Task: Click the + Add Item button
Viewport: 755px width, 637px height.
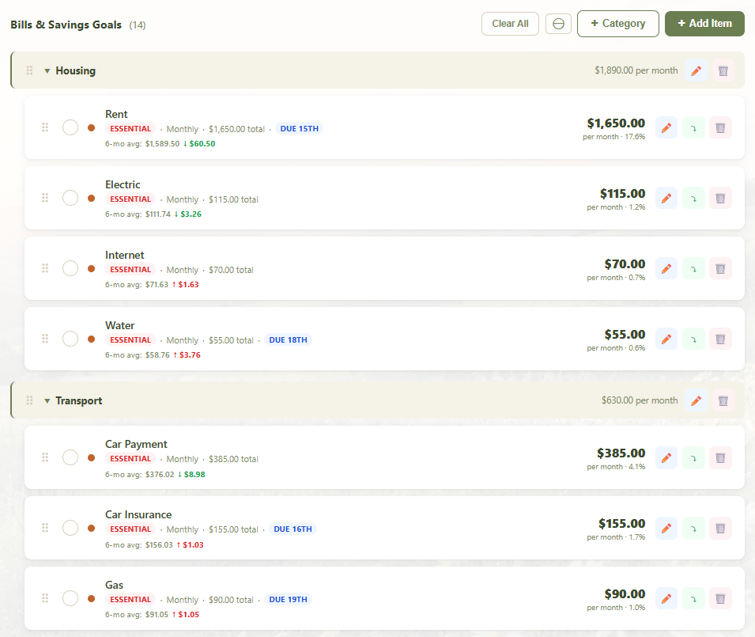Action: pyautogui.click(x=704, y=24)
